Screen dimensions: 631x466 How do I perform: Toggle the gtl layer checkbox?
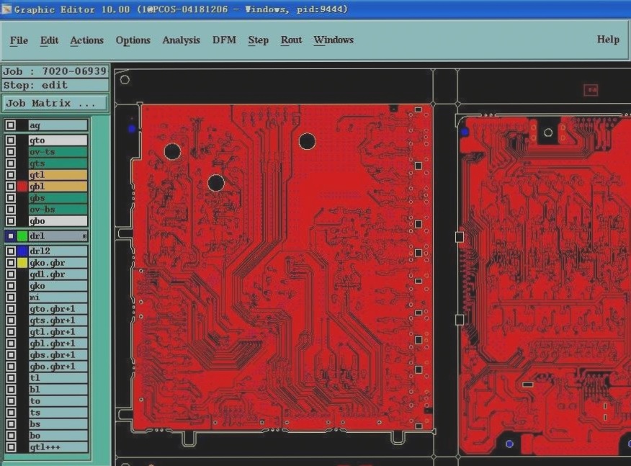pyautogui.click(x=11, y=175)
